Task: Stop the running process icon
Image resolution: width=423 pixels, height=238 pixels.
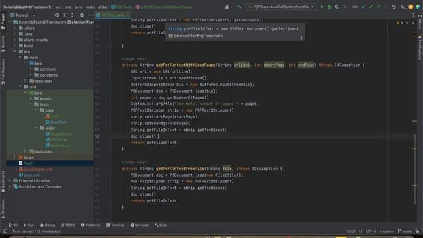Action: coord(345,7)
